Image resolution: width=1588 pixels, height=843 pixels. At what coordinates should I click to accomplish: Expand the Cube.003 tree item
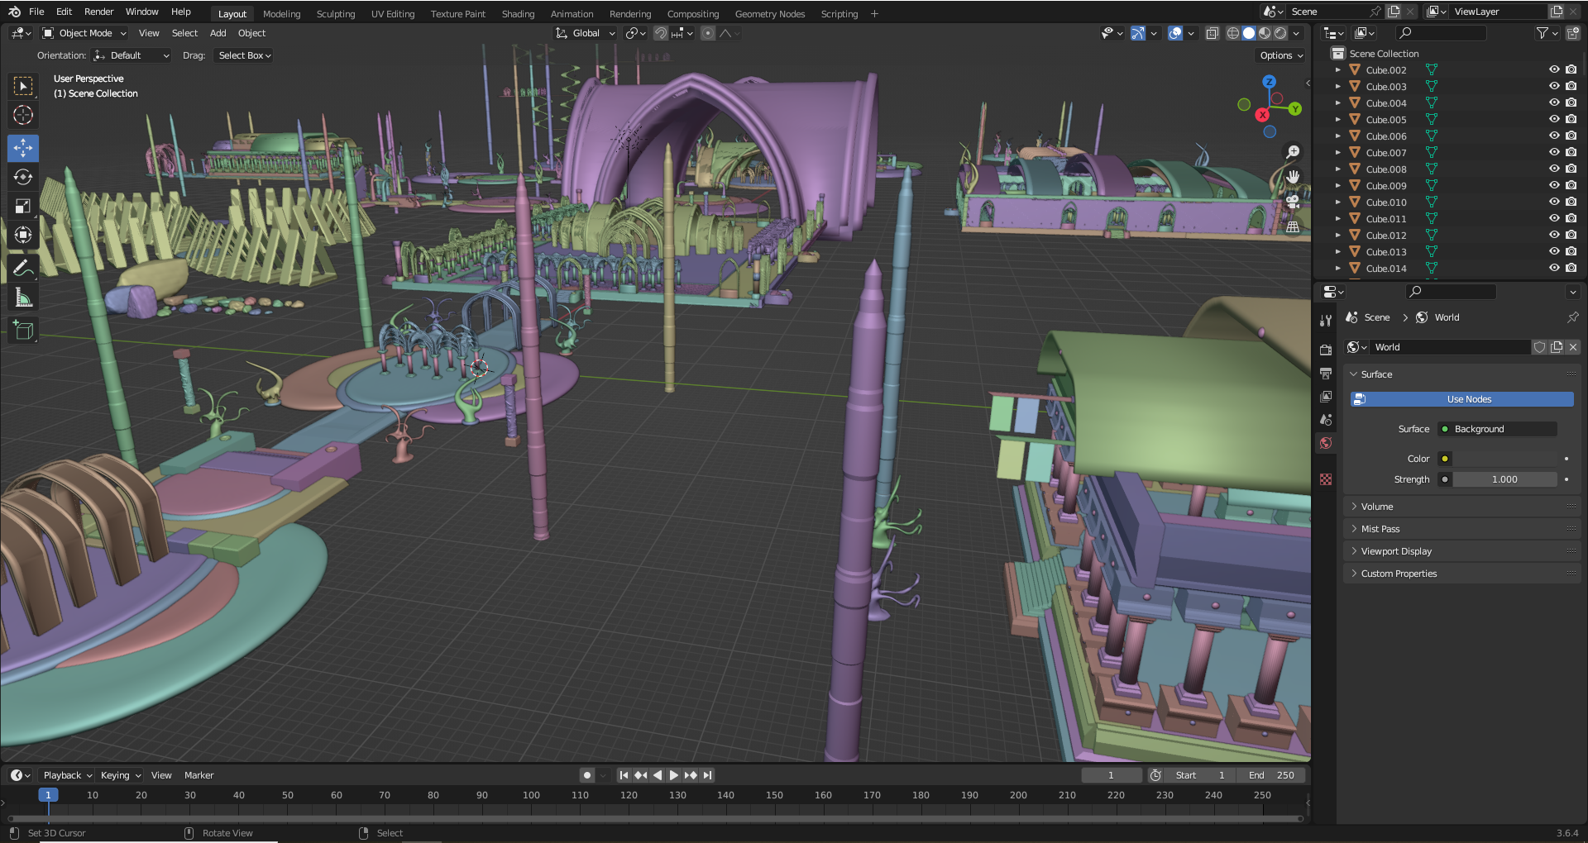(x=1337, y=87)
